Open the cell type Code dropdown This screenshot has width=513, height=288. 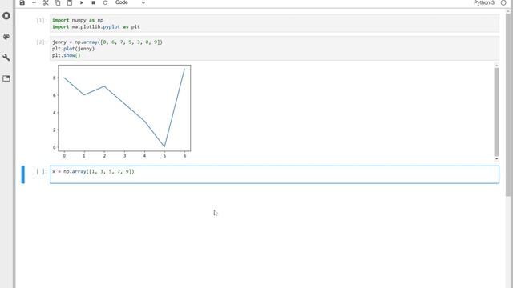pyautogui.click(x=130, y=2)
